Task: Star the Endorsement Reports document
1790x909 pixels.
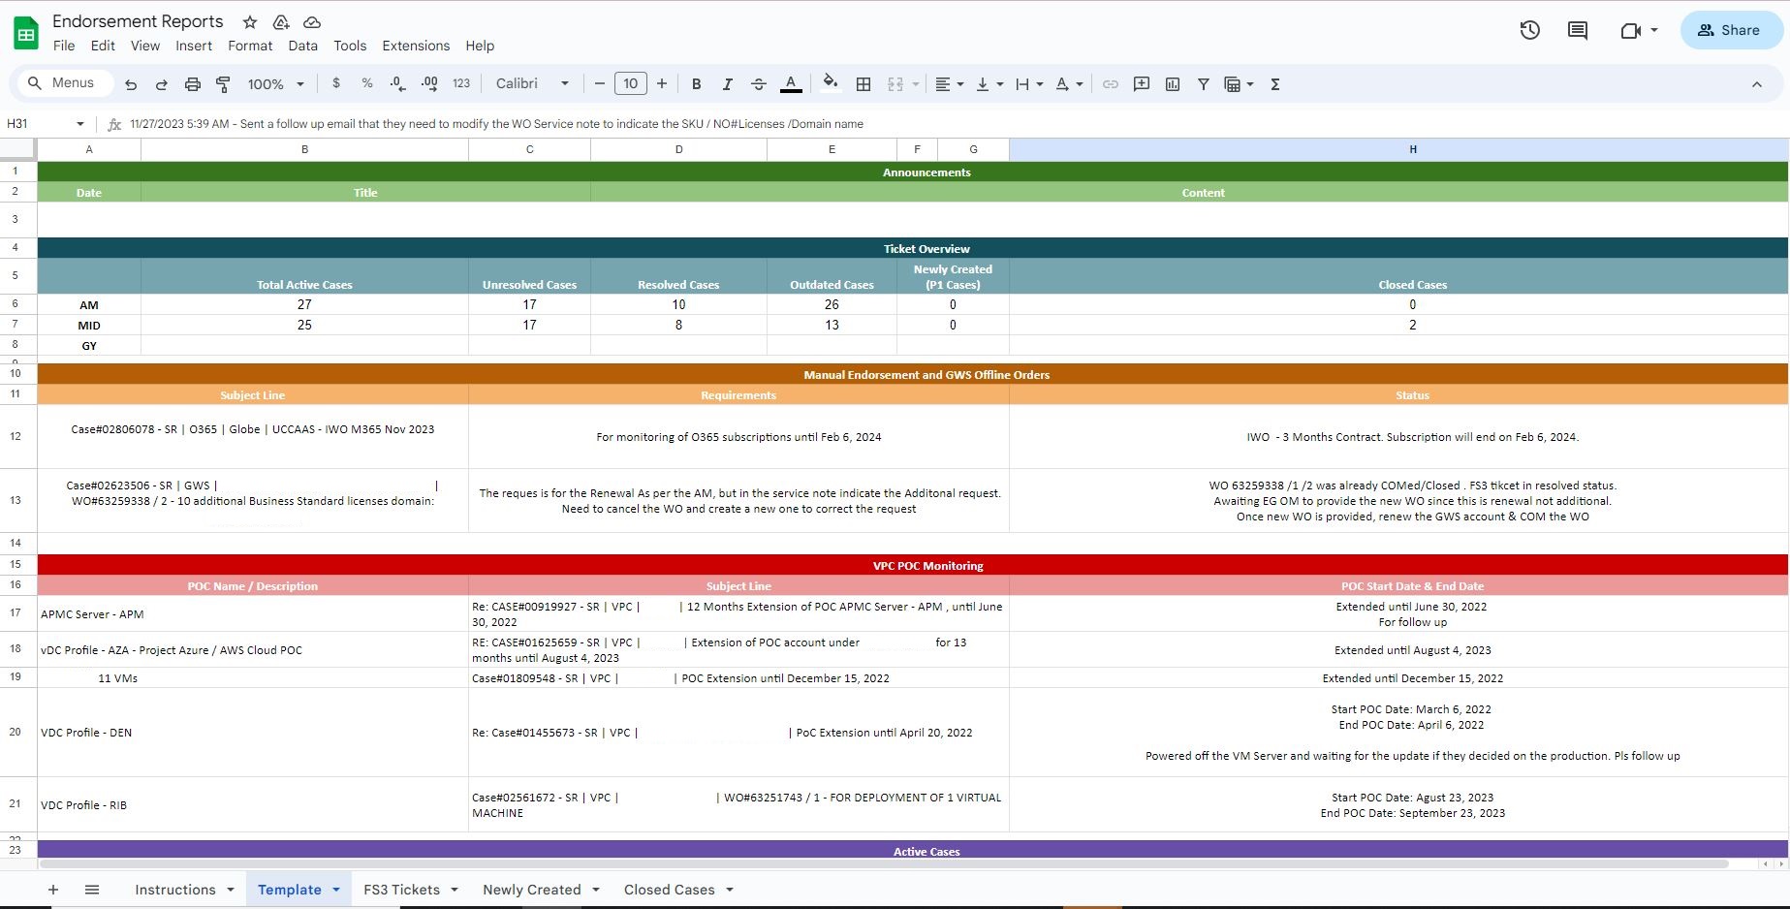Action: coord(250,21)
